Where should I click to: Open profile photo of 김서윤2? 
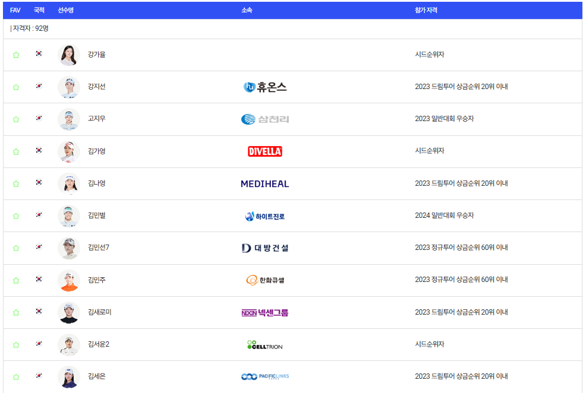coord(69,345)
